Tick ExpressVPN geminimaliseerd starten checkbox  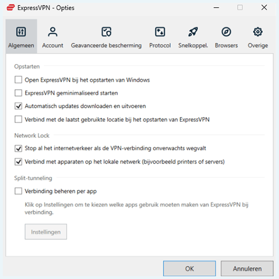18,93
